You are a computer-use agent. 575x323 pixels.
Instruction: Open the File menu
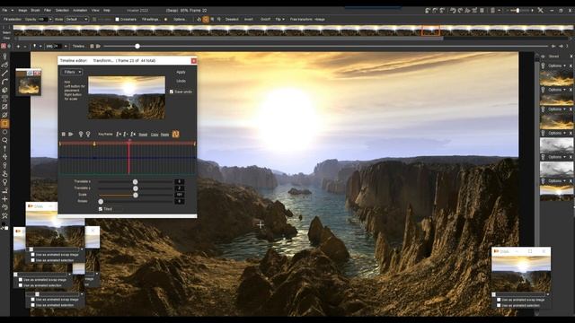click(x=4, y=10)
